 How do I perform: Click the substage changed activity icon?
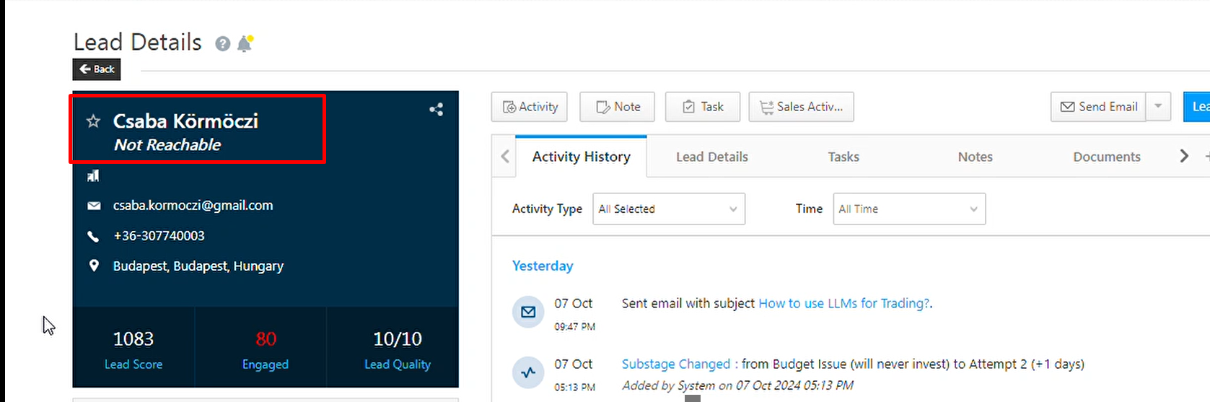click(x=528, y=372)
